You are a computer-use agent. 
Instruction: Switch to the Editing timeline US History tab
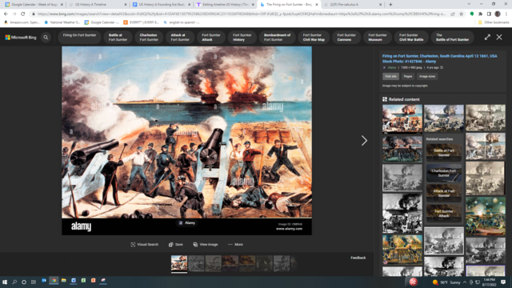(225, 5)
